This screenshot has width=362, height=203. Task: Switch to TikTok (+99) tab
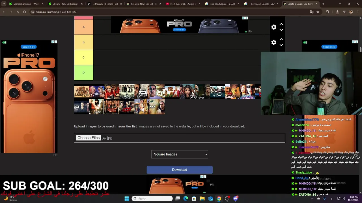coord(105,4)
